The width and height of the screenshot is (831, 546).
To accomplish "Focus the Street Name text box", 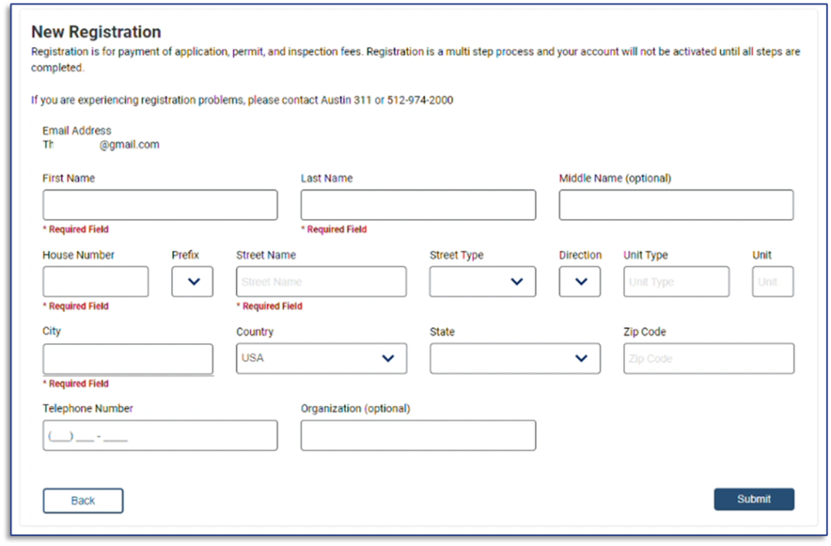I will pyautogui.click(x=321, y=282).
